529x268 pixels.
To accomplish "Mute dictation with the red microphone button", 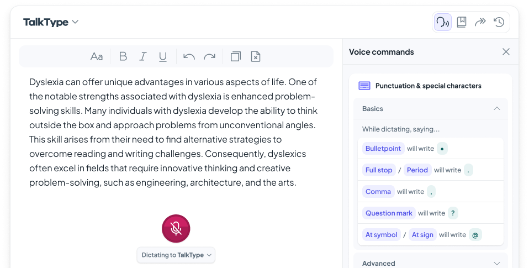I will tap(176, 229).
